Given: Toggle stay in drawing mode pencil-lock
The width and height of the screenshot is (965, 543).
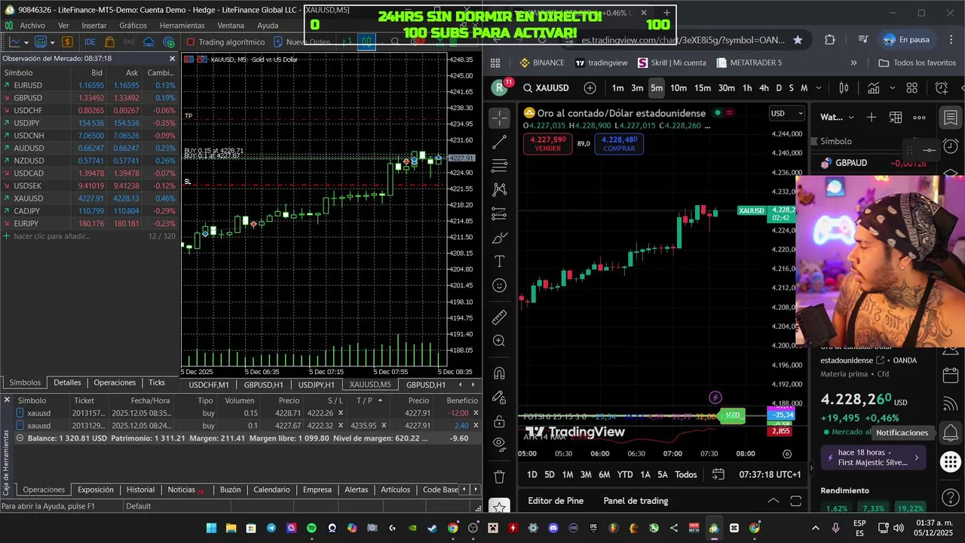Looking at the screenshot, I should [x=499, y=397].
